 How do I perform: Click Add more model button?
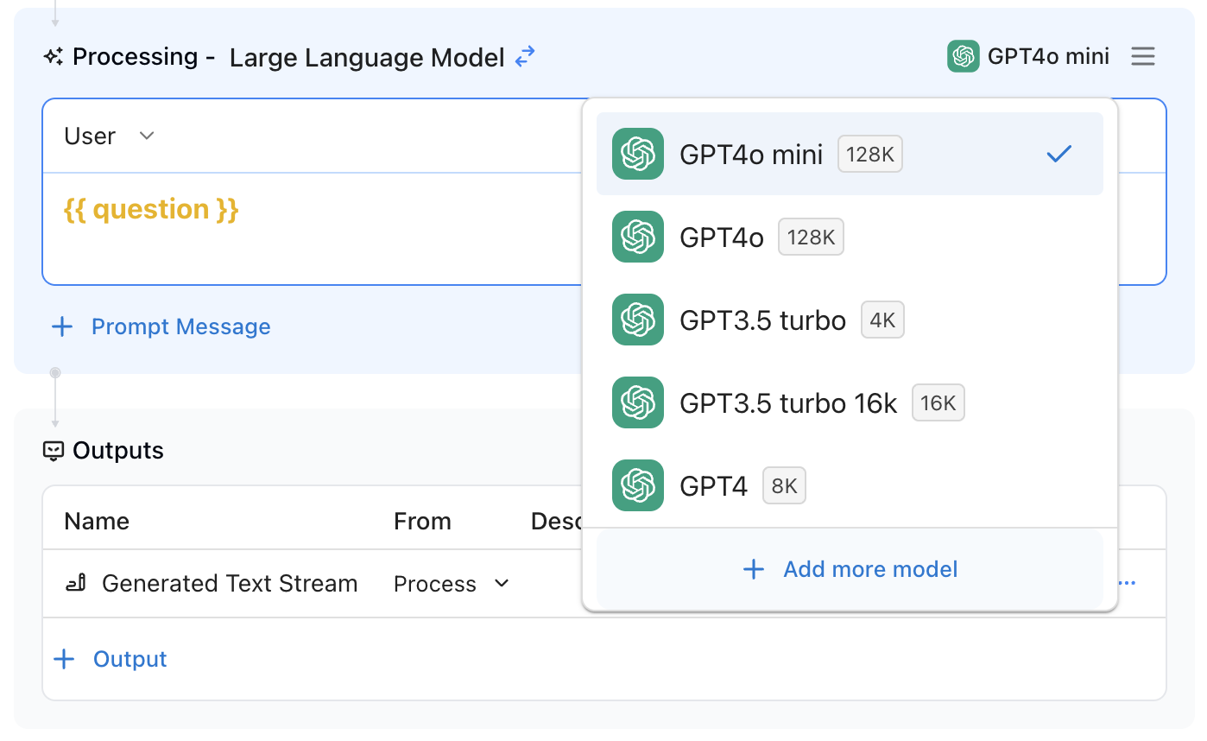[850, 569]
